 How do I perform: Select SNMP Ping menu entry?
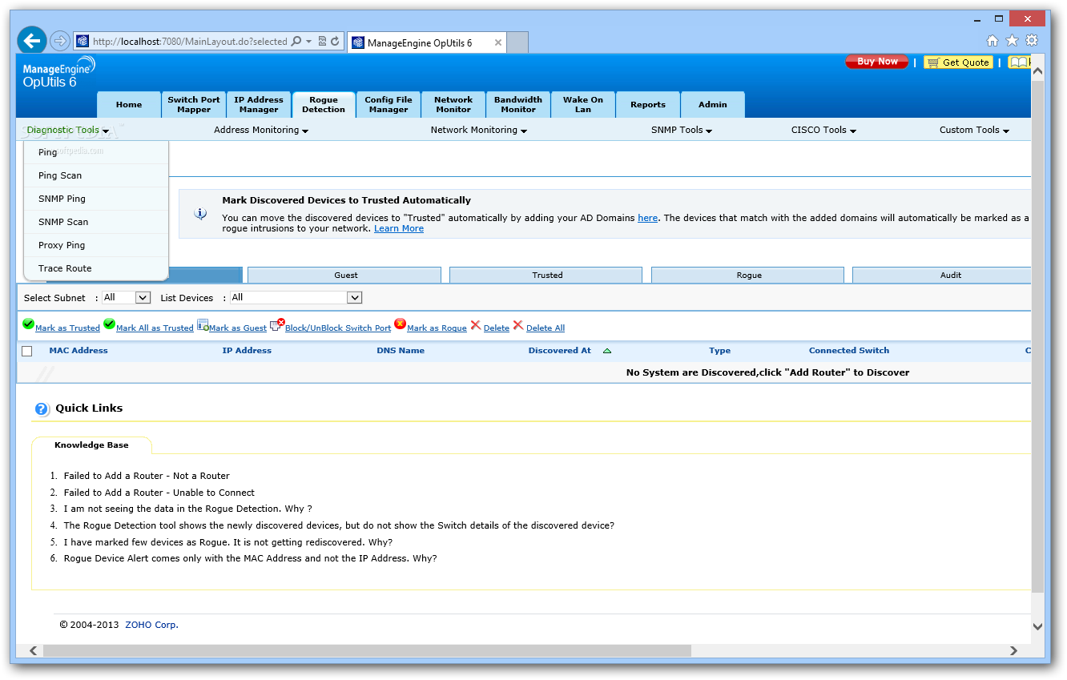tap(96, 199)
